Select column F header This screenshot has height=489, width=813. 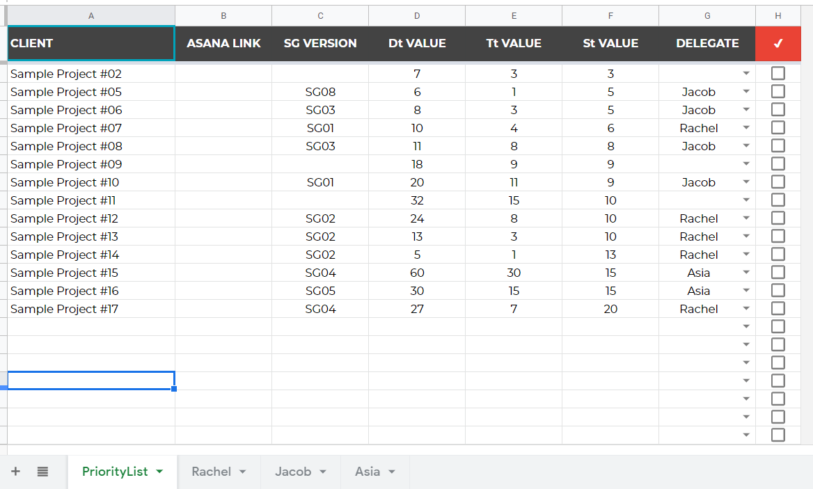[610, 15]
